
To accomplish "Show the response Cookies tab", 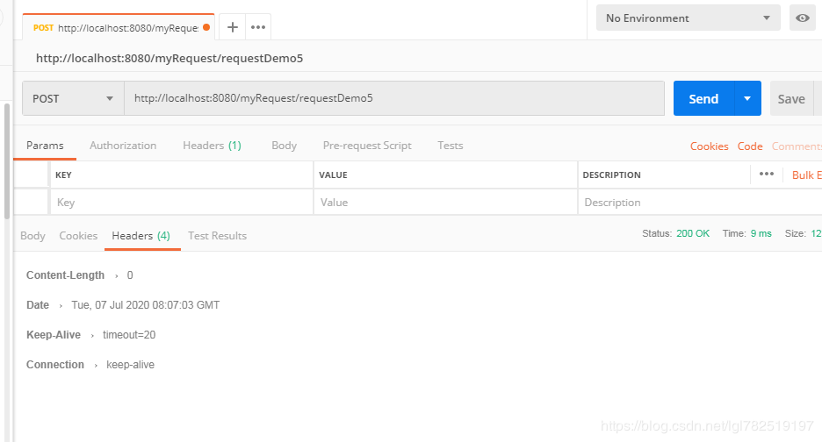I will tap(78, 236).
